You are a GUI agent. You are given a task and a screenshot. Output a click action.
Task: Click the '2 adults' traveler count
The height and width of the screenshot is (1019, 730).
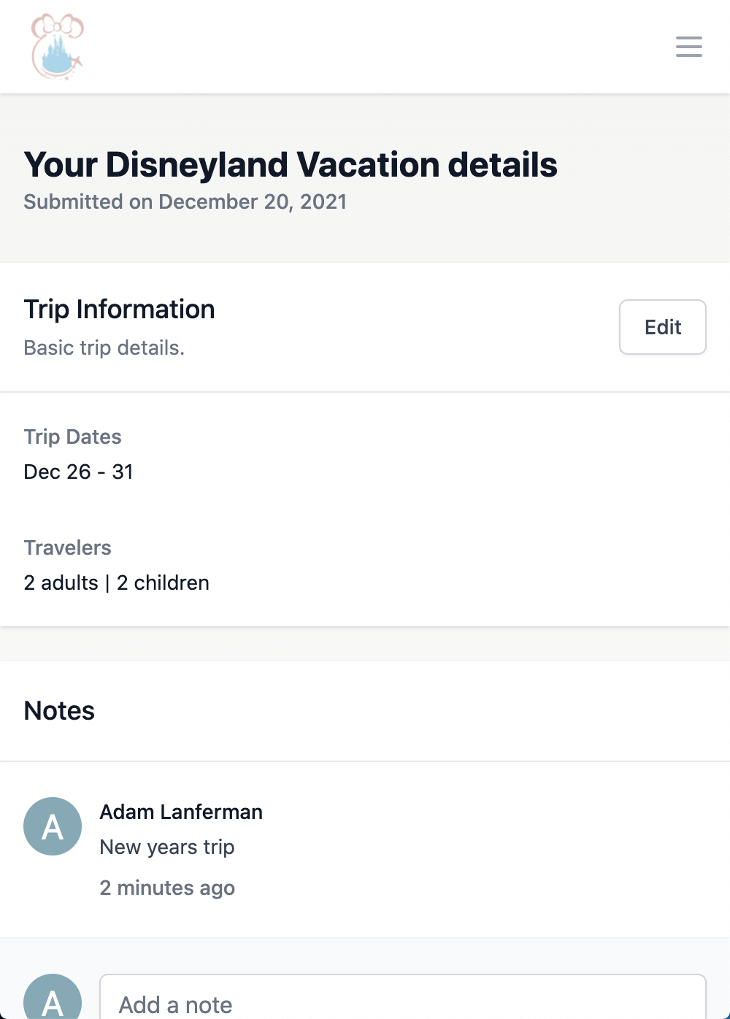pos(61,582)
